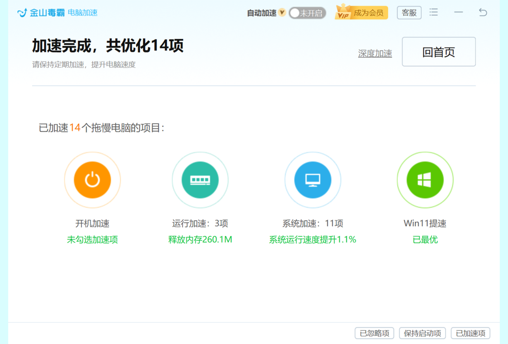This screenshot has width=508, height=344.
Task: Click the 未勾选加速项 status text
Action: 93,240
